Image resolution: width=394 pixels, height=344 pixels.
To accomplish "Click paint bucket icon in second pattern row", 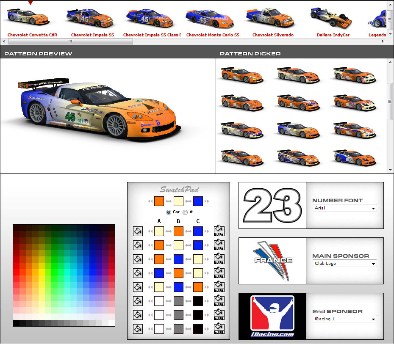I will 138,245.
